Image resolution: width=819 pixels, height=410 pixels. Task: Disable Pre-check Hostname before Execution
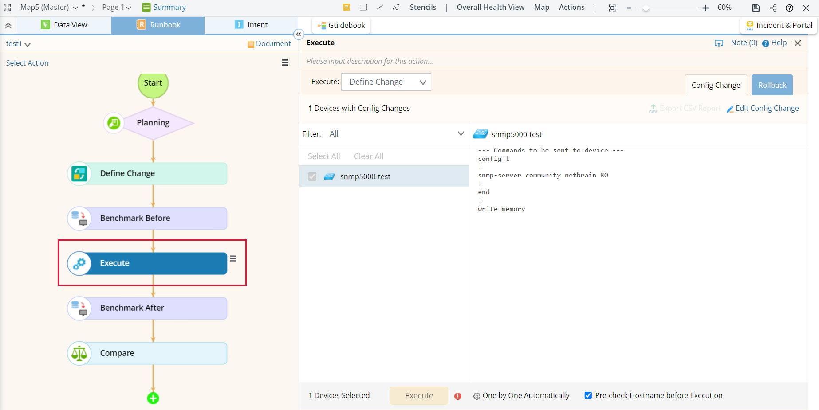(x=588, y=395)
